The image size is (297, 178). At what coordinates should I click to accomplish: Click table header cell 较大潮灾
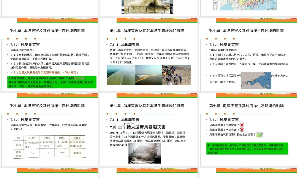pyautogui.click(x=62, y=138)
